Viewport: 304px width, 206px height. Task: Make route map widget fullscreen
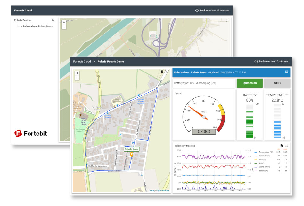[x=167, y=72]
